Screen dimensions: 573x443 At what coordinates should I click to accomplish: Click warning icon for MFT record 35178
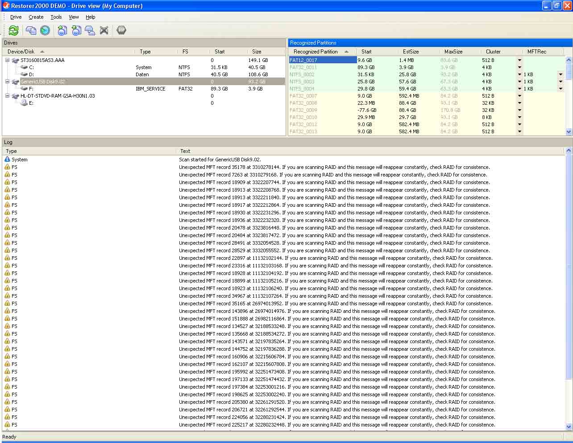coord(7,167)
